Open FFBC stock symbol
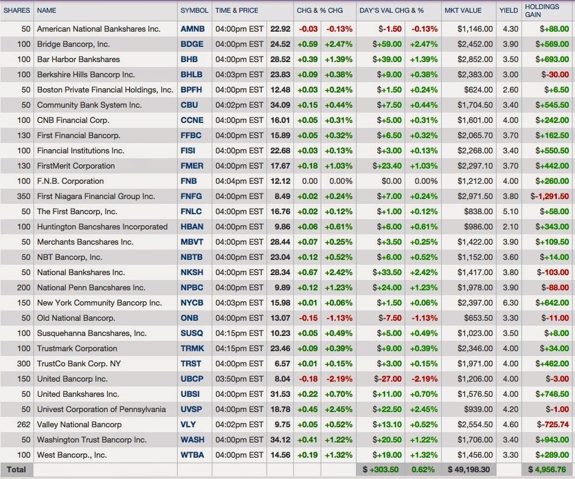This screenshot has width=575, height=479. [x=190, y=135]
